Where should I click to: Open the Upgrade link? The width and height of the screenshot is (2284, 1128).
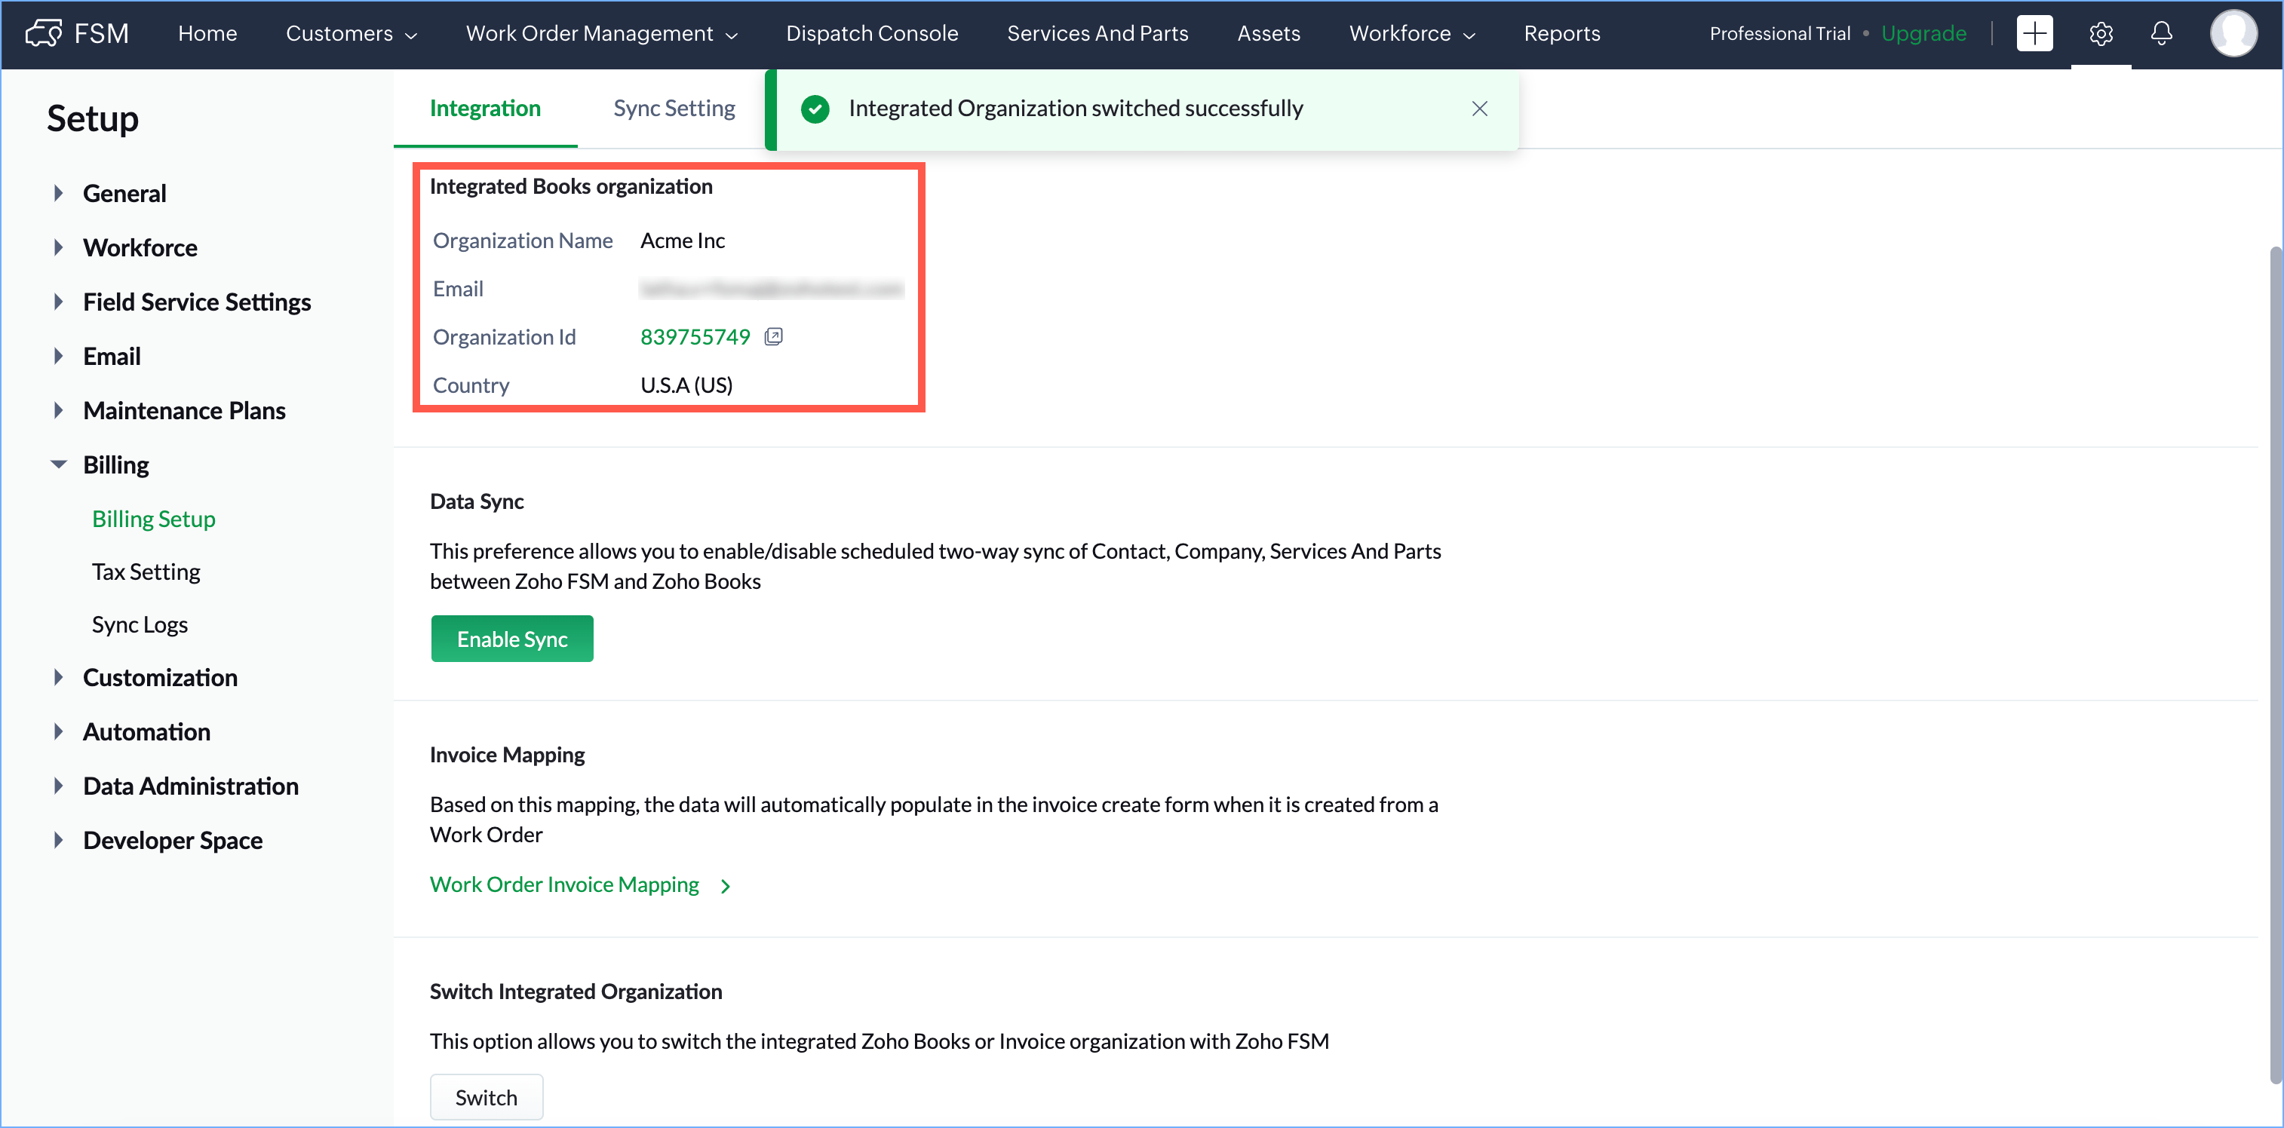pyautogui.click(x=1923, y=34)
